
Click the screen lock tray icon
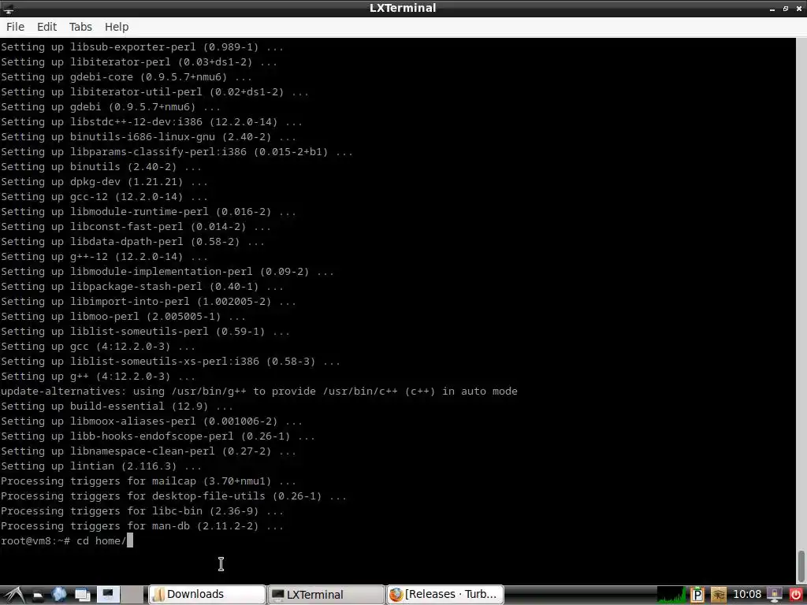click(x=775, y=595)
